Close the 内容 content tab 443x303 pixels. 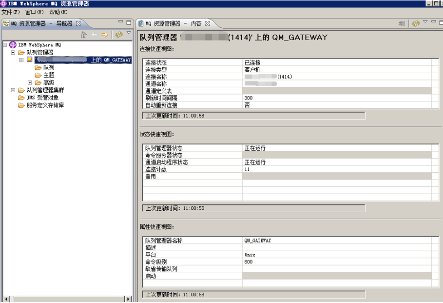click(x=208, y=23)
